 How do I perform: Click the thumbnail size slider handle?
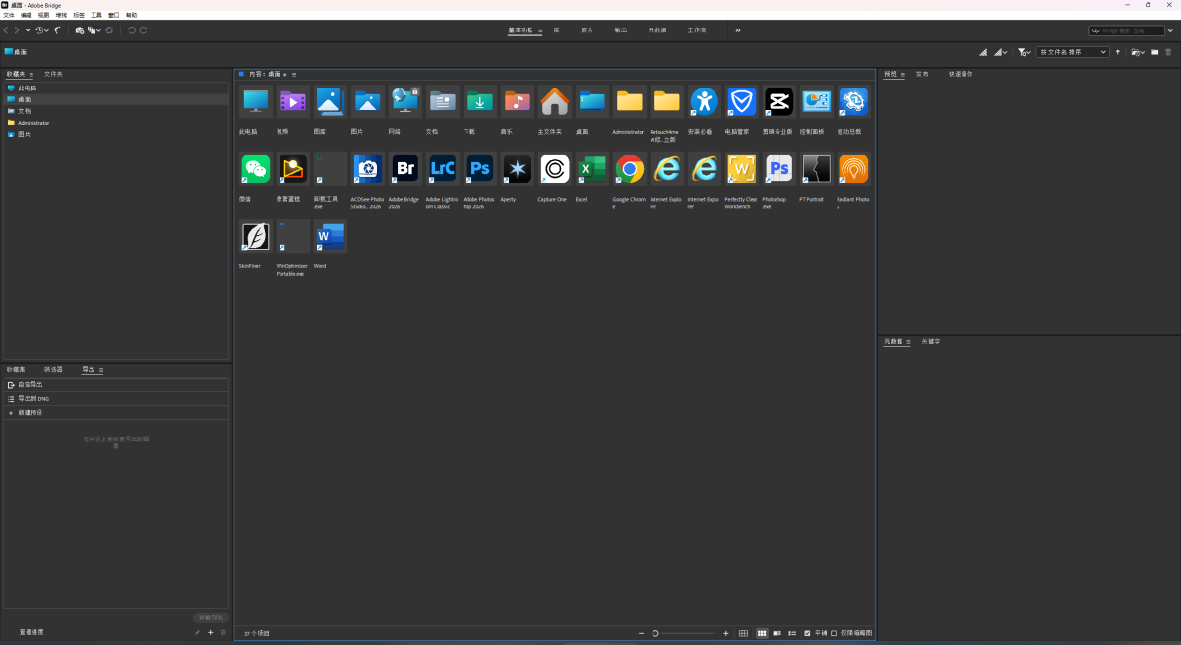[x=655, y=633]
